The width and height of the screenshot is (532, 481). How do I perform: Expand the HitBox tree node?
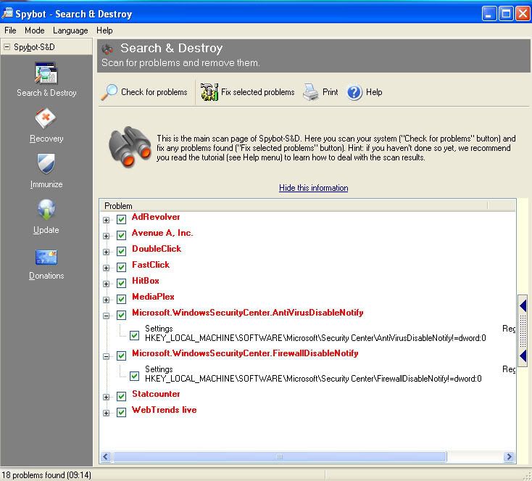tap(107, 284)
